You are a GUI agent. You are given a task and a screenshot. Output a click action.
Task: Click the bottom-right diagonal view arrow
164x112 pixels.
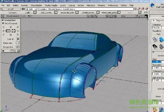click(18, 35)
